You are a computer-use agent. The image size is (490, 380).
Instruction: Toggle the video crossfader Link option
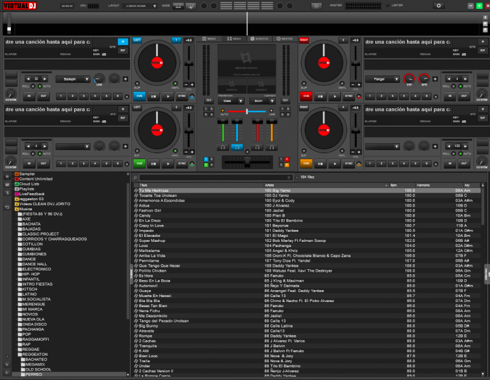(271, 111)
